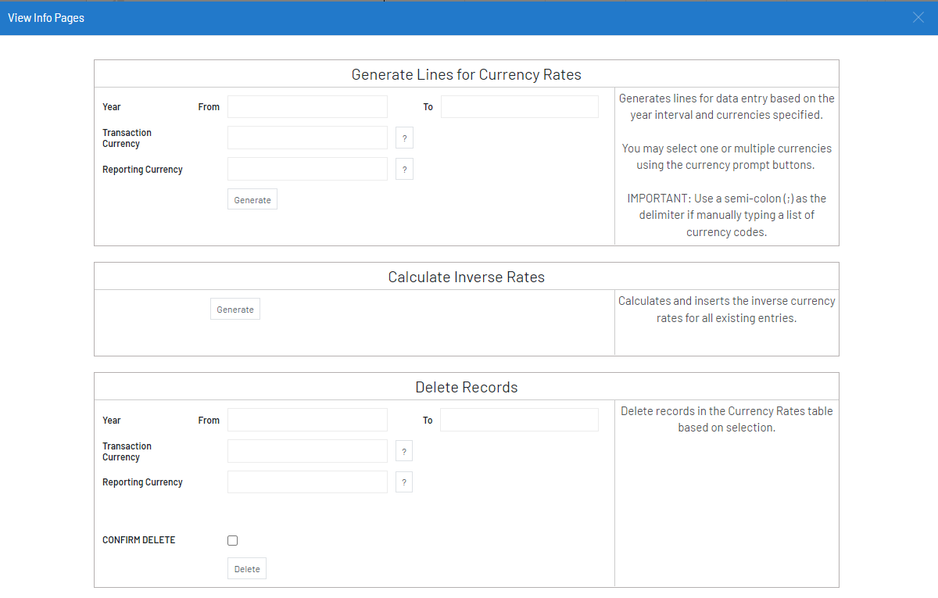
Task: Click Year To field in Delete Records
Action: (x=519, y=420)
